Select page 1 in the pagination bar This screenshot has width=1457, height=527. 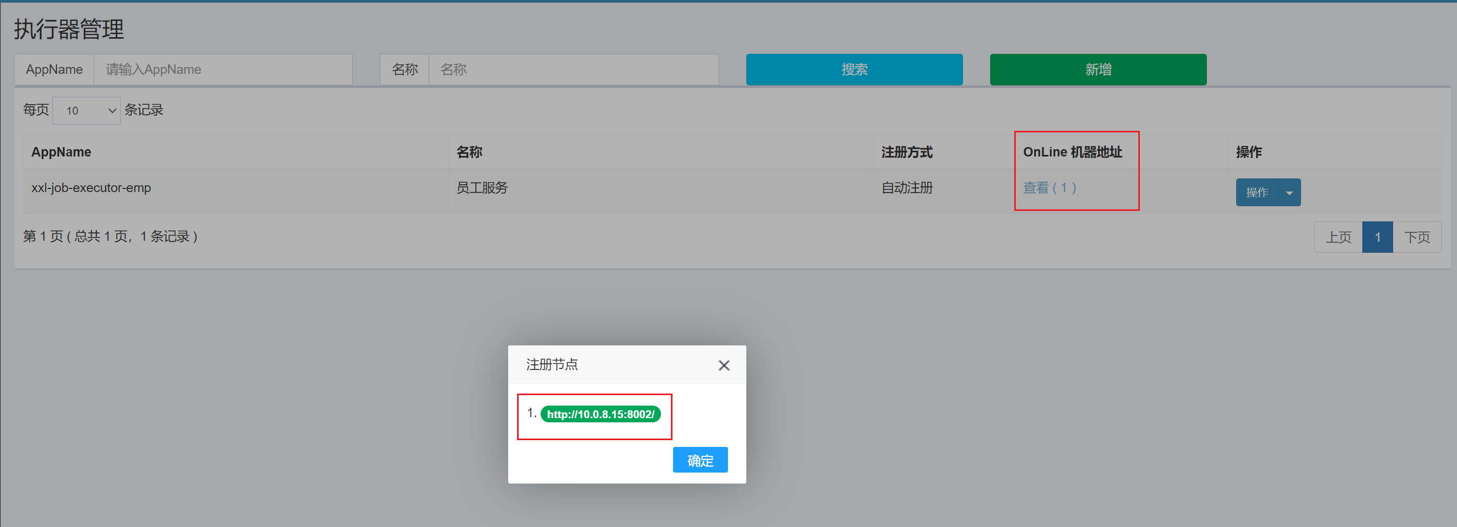(1378, 237)
